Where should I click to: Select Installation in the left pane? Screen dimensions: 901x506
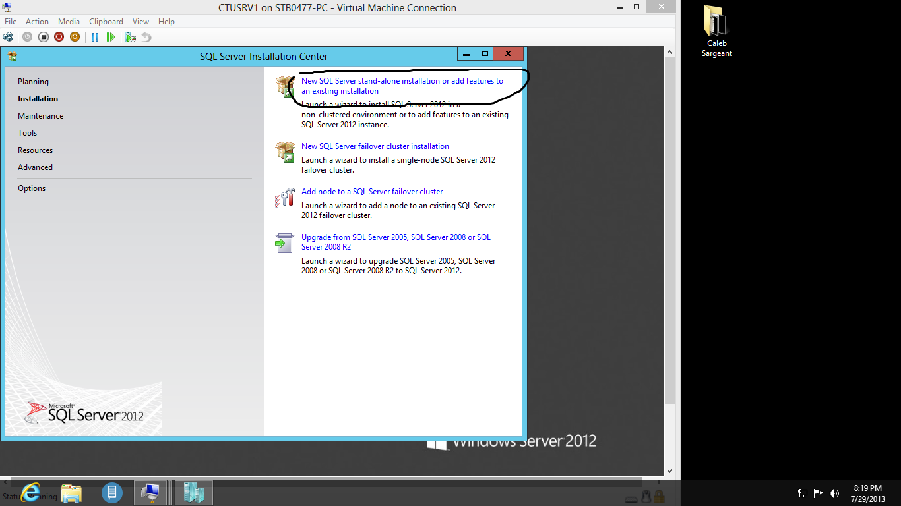pos(38,99)
